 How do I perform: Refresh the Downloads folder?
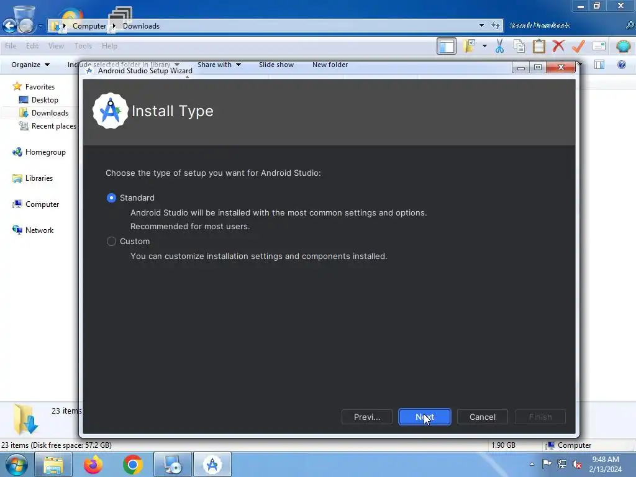(495, 25)
